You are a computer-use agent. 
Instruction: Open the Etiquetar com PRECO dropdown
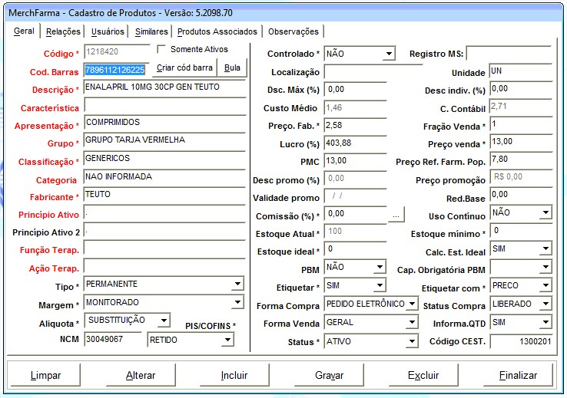[545, 286]
